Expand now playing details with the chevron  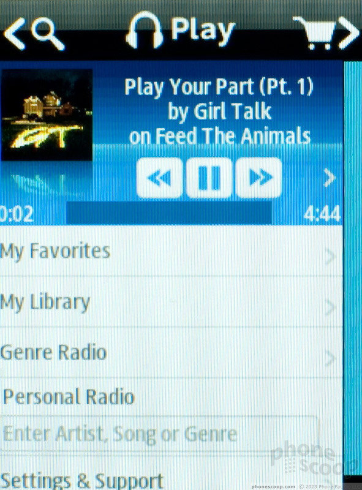[329, 178]
